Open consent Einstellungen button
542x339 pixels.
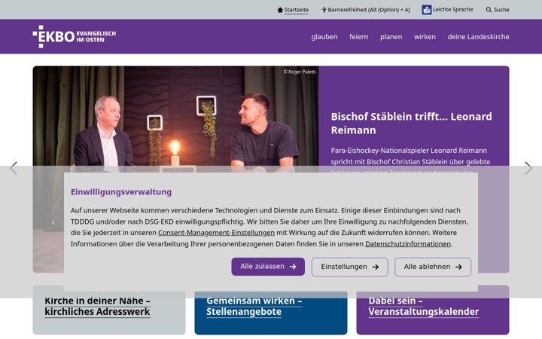[x=349, y=267]
